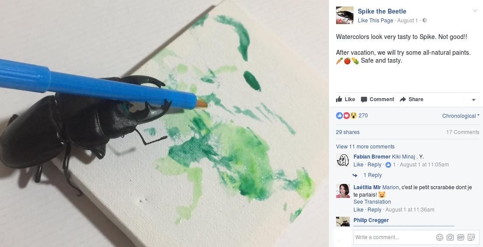Image resolution: width=483 pixels, height=247 pixels.
Task: Open the 29 shares list
Action: click(347, 132)
